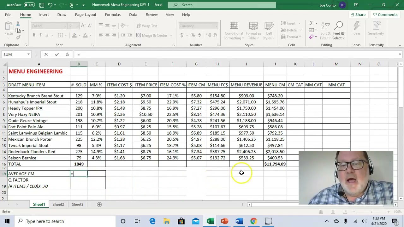Open the Page Layout ribbon tab
Viewport: 404px width, 227px height.
click(x=86, y=15)
